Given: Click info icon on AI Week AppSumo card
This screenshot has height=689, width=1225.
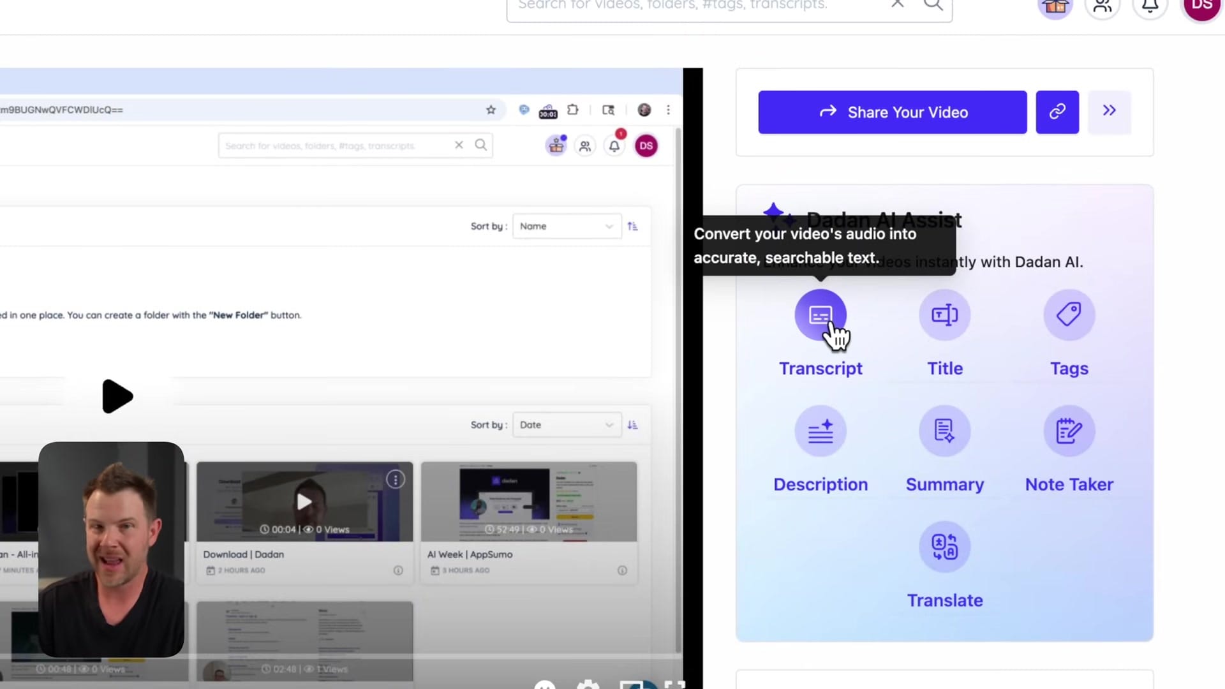Looking at the screenshot, I should coord(622,570).
